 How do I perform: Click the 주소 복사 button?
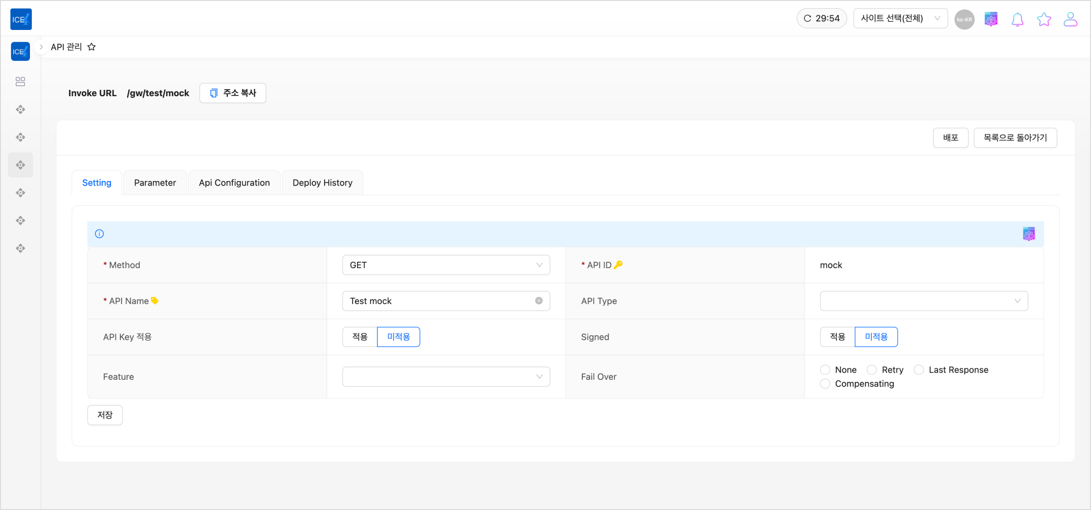[x=233, y=93]
